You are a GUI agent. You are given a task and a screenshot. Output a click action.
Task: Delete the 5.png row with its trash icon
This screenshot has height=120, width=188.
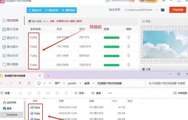129,46
